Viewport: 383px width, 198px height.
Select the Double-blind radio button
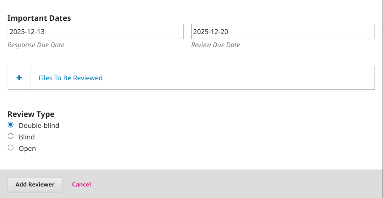11,125
